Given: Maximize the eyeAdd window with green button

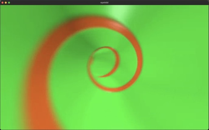Looking at the screenshot, I should click(9, 2).
